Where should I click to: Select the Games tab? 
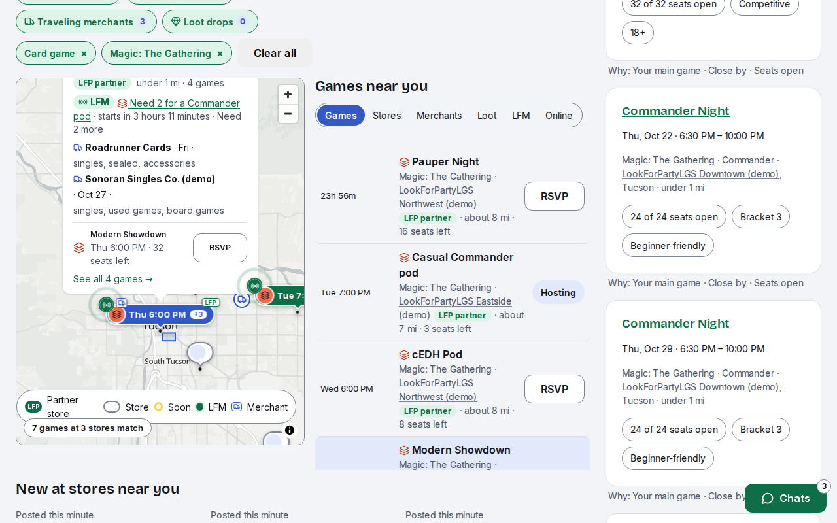coord(341,116)
